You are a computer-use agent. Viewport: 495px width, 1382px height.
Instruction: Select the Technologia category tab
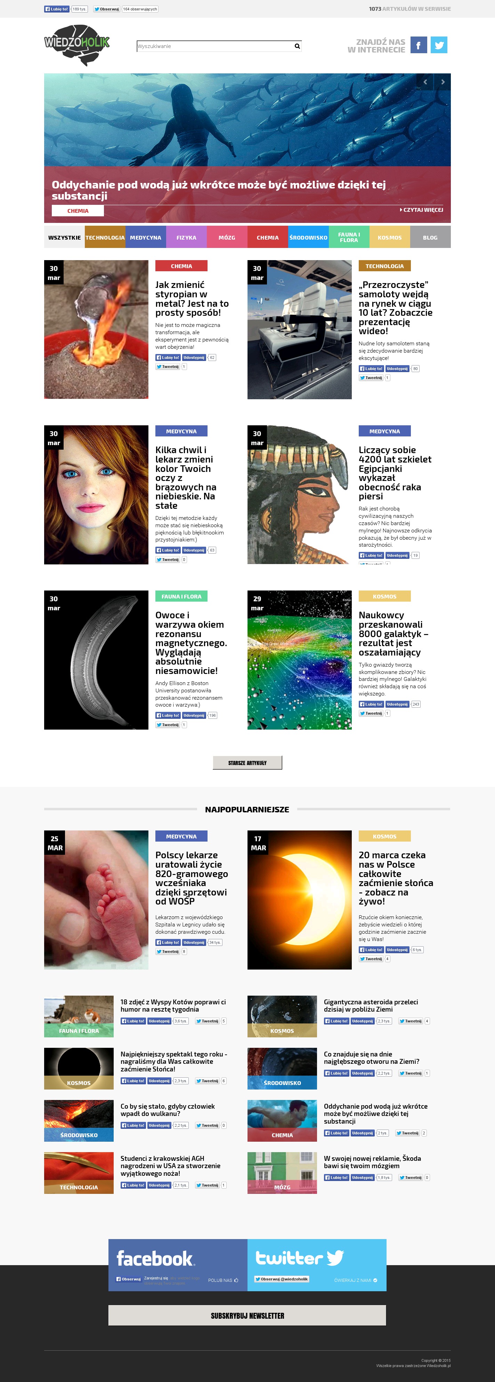105,237
